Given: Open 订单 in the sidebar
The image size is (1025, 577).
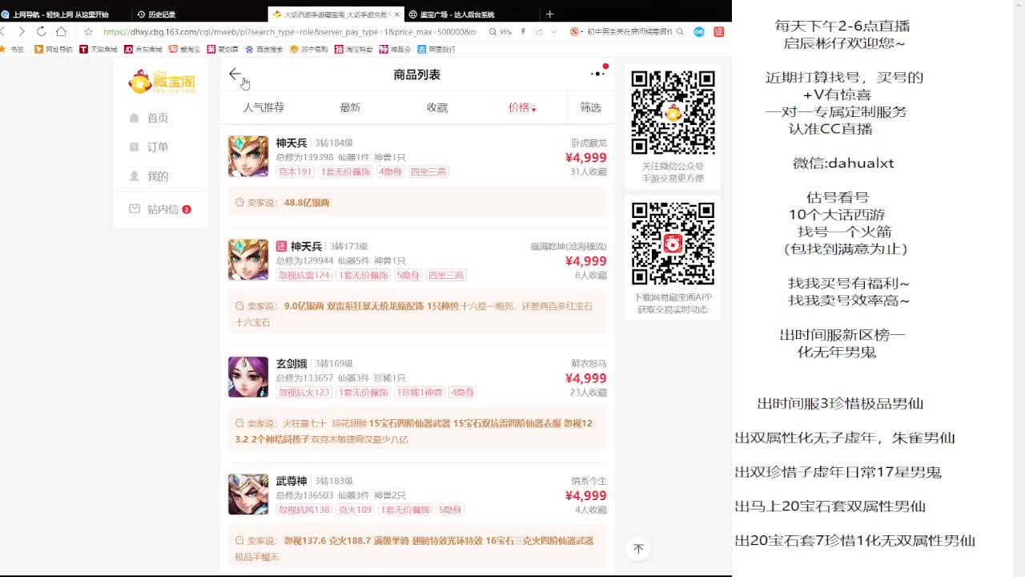Looking at the screenshot, I should [158, 147].
